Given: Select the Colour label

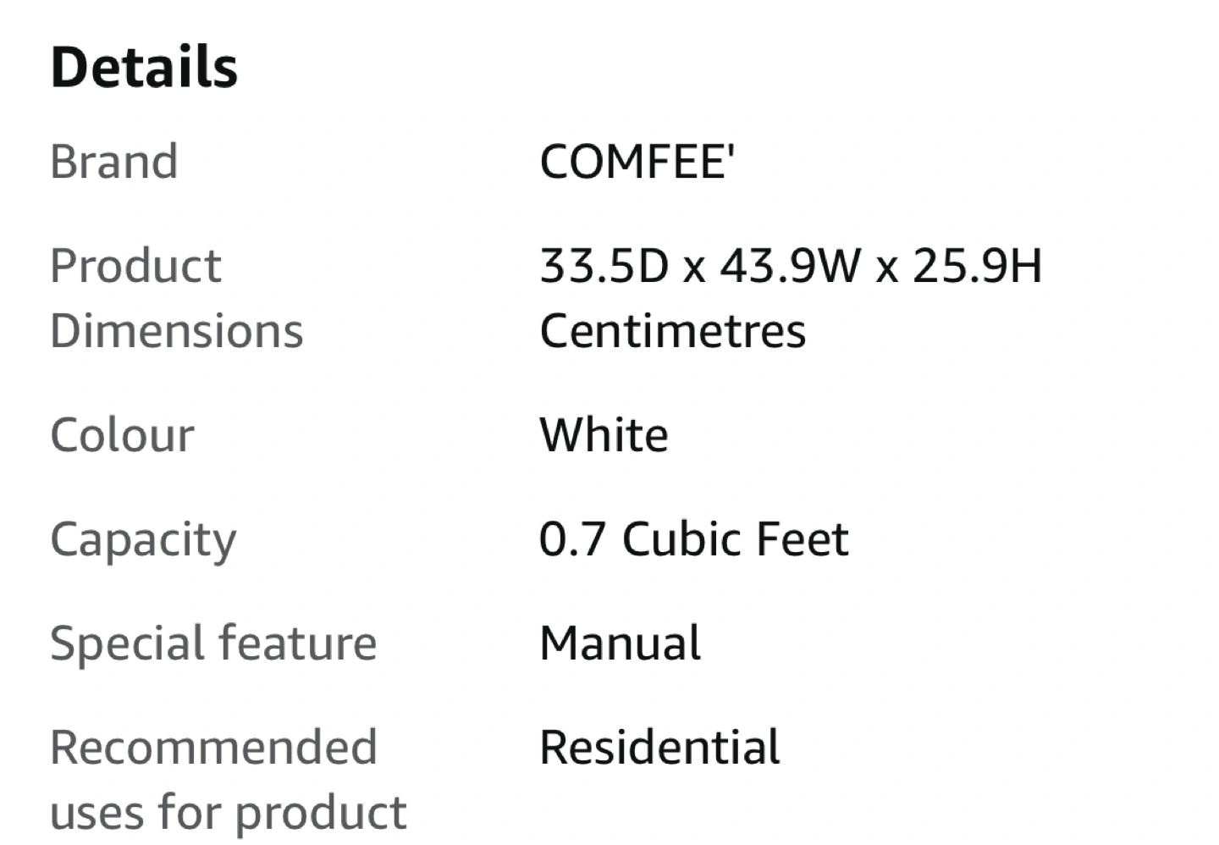Looking at the screenshot, I should coord(123,434).
